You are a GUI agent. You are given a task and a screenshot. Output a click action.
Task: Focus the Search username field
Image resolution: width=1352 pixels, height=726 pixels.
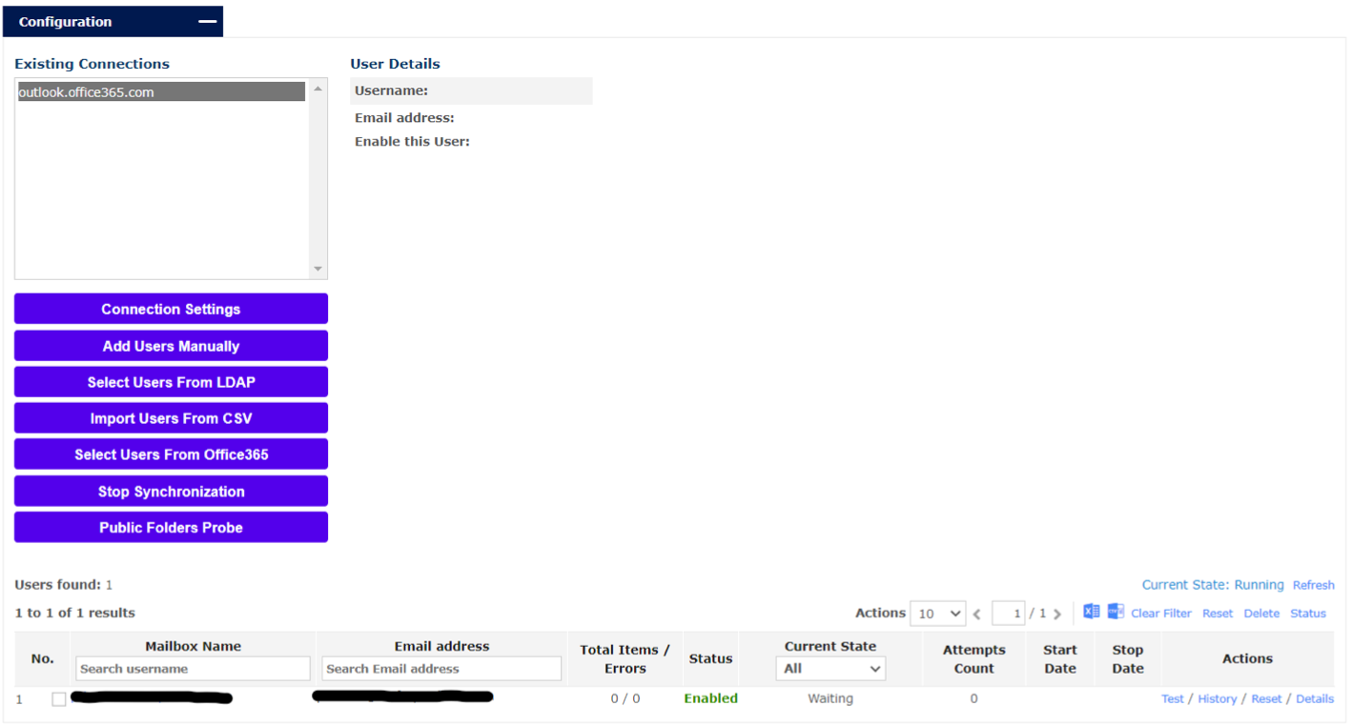[193, 669]
